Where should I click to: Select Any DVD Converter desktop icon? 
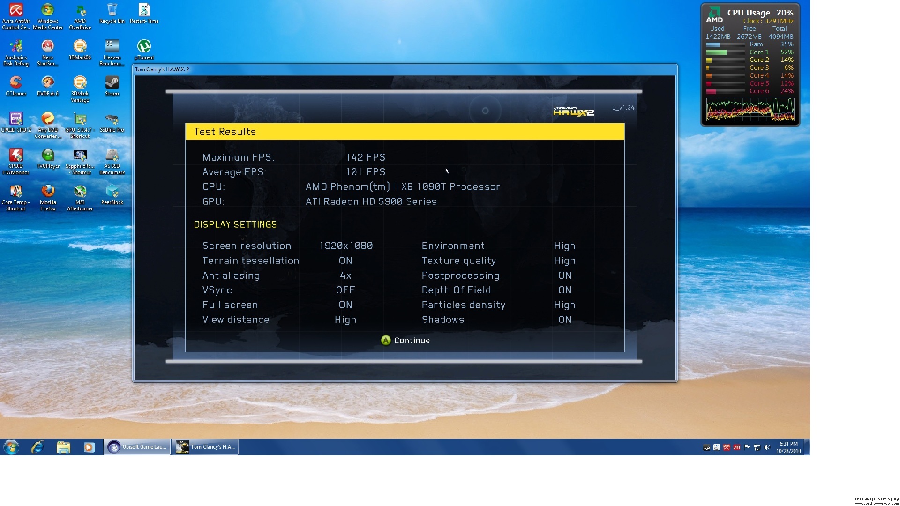click(48, 126)
